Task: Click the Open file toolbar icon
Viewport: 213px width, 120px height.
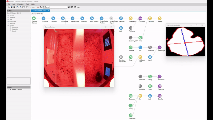Action: click(11, 7)
